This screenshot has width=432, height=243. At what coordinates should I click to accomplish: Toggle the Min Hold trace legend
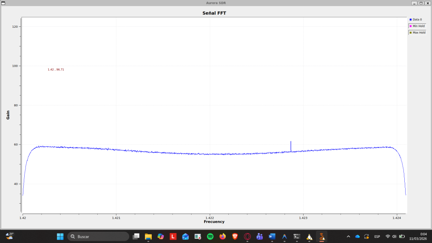pyautogui.click(x=417, y=26)
